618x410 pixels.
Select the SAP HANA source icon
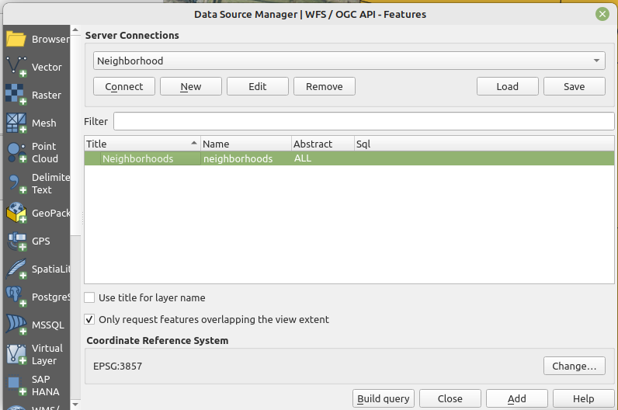[x=16, y=385]
